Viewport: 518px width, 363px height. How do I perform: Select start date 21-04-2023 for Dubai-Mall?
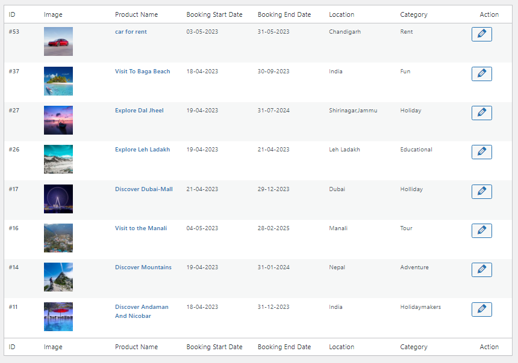click(x=202, y=189)
